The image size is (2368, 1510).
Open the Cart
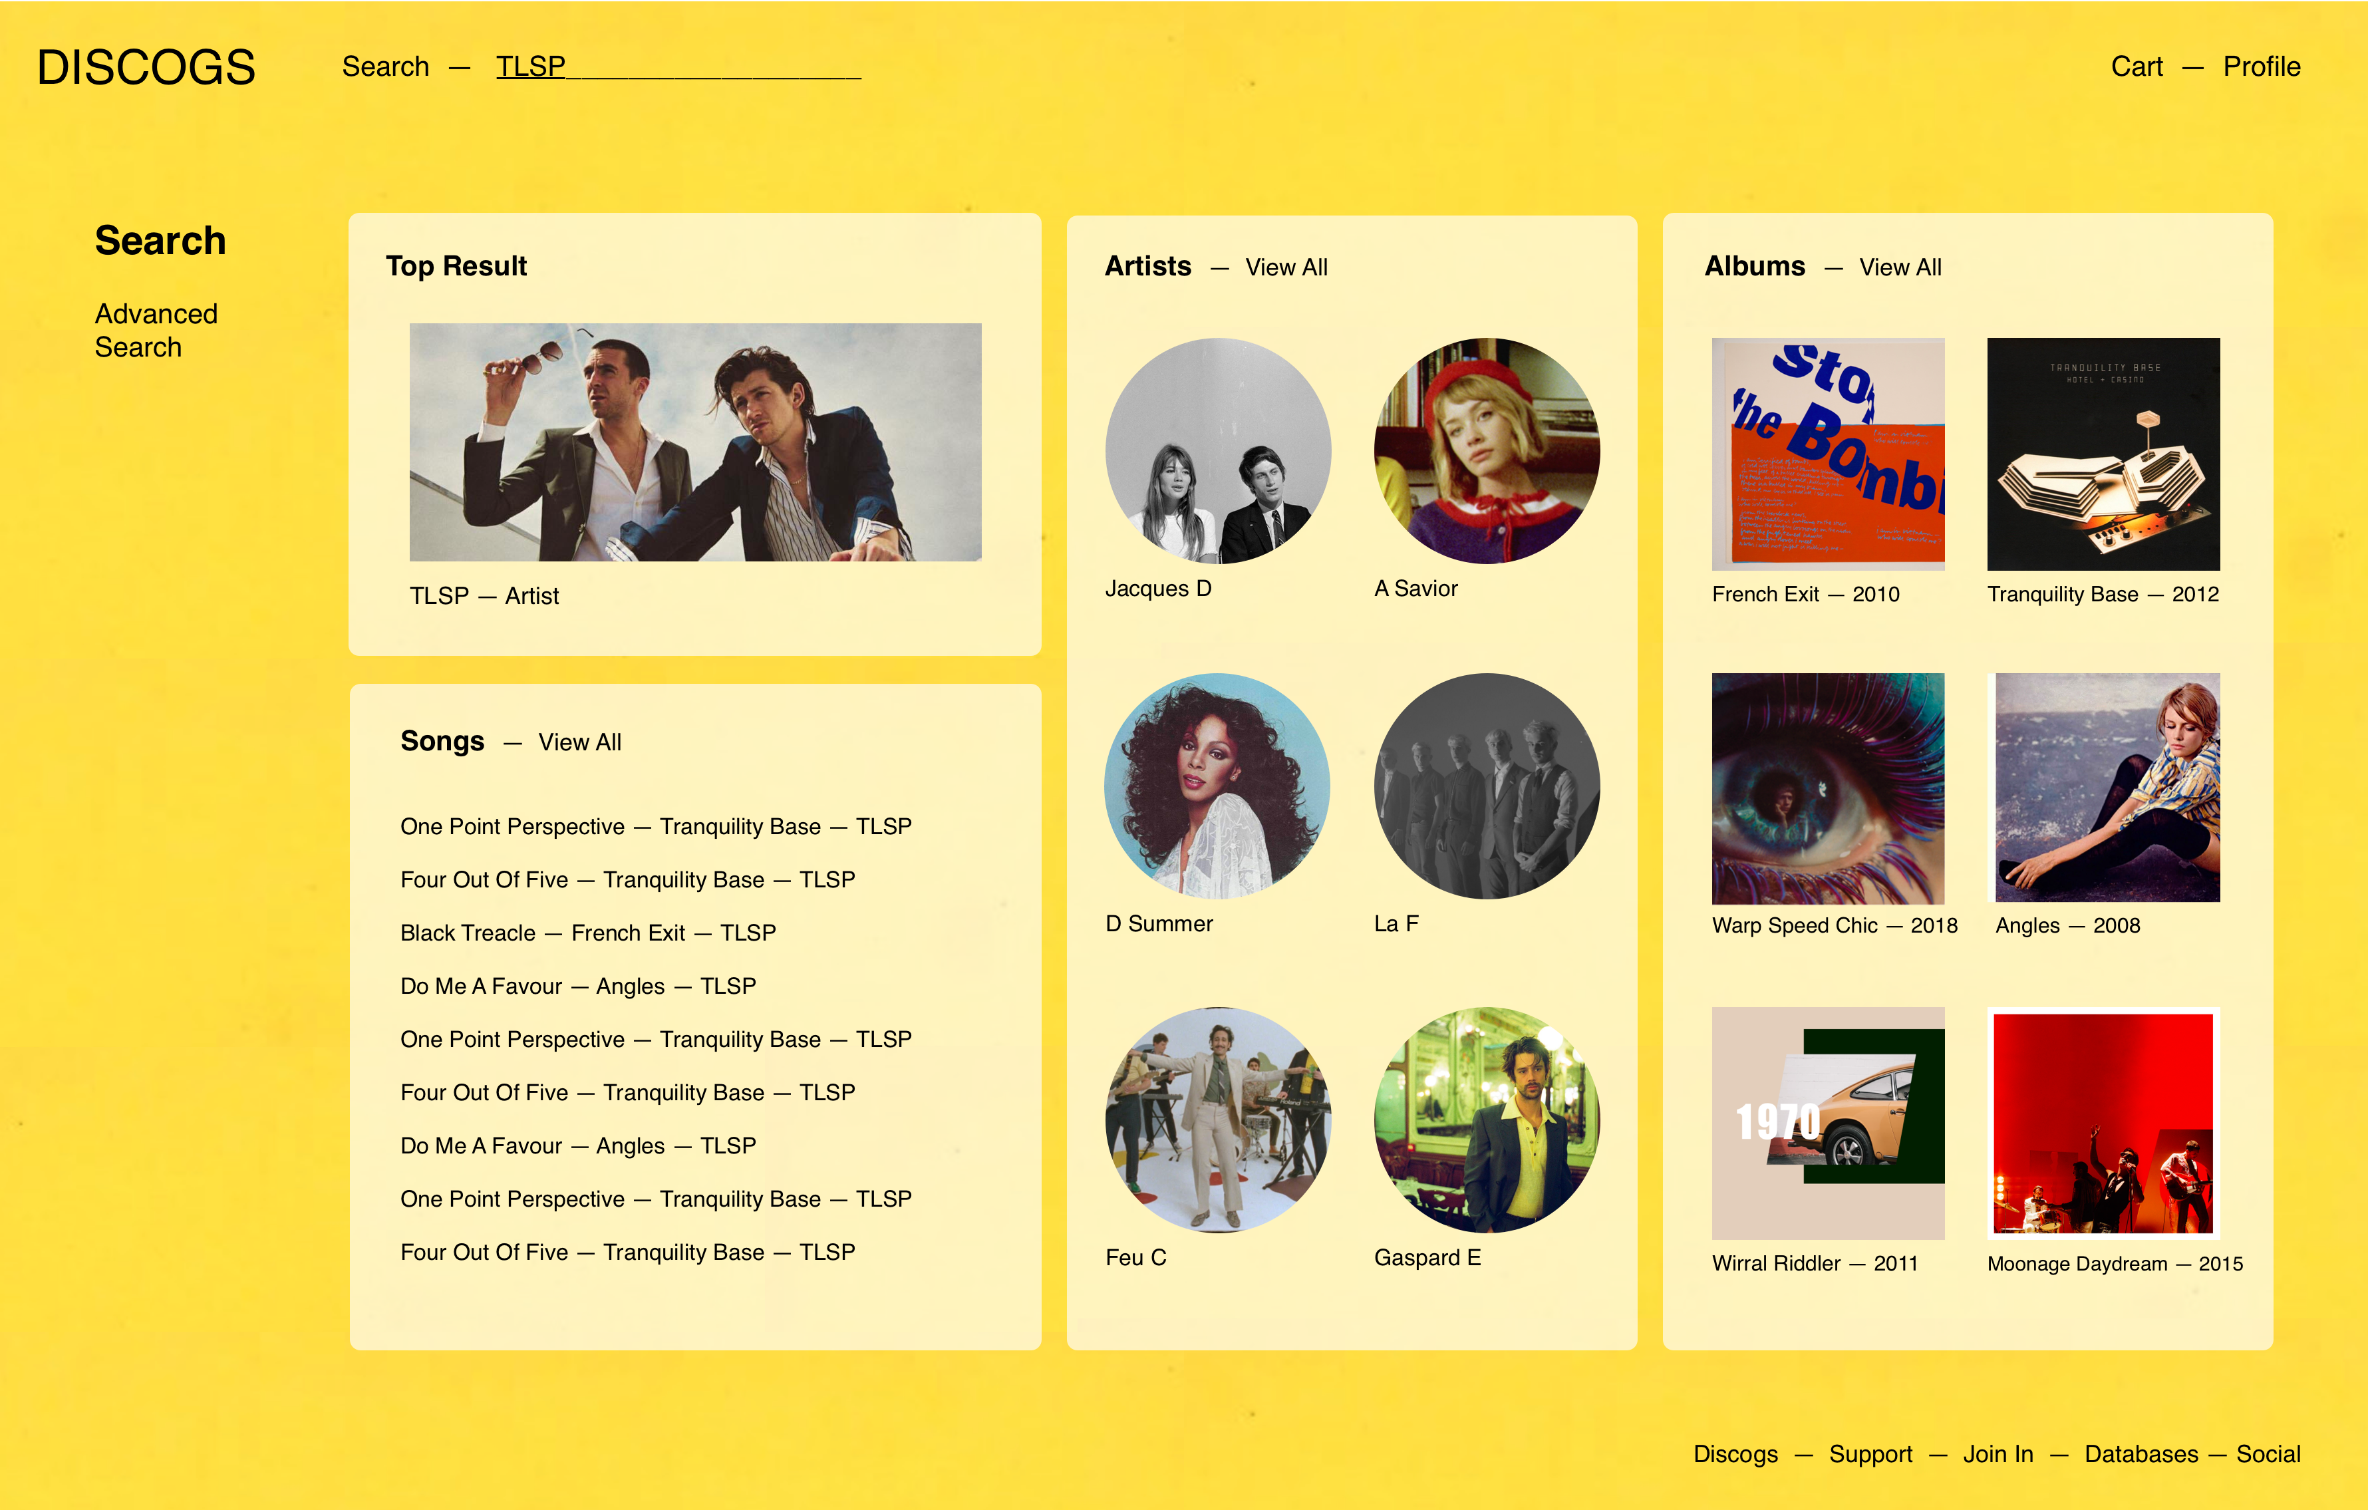coord(2136,66)
